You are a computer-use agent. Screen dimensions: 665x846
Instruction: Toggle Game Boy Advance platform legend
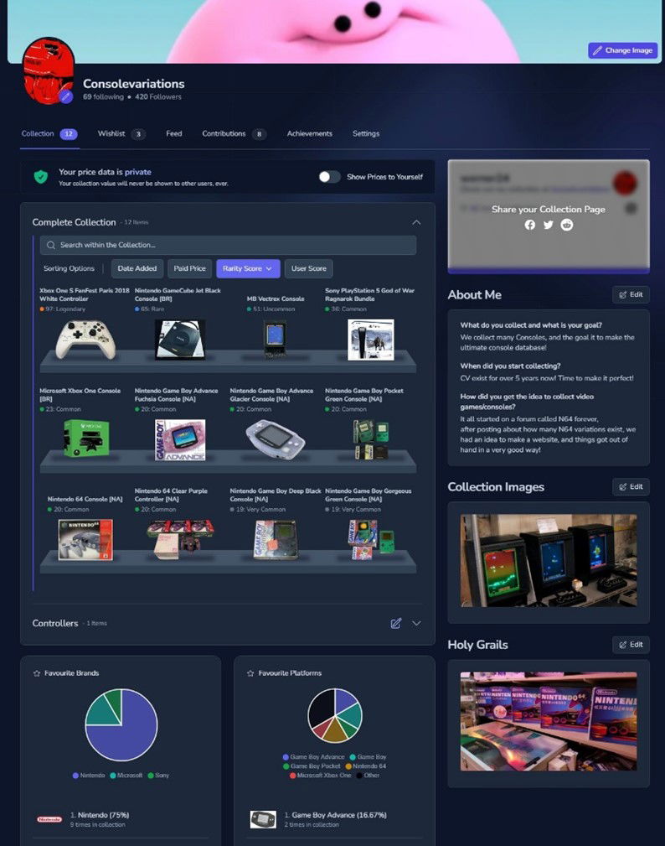pyautogui.click(x=313, y=757)
